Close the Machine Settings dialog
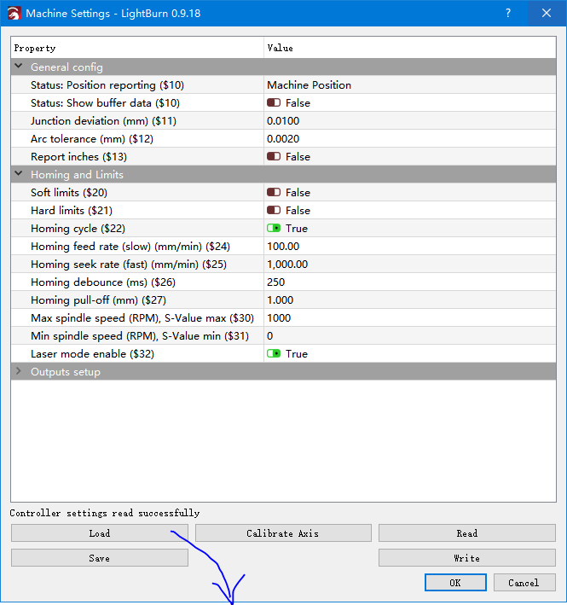567x605 pixels. [x=547, y=13]
